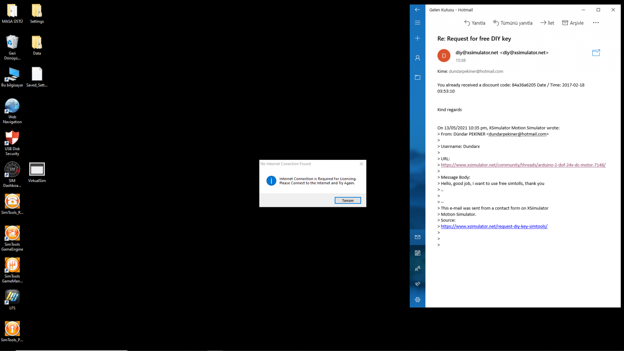
Task: Click quoted dundarpekiner@hotmail.com address link
Action: pos(518,134)
